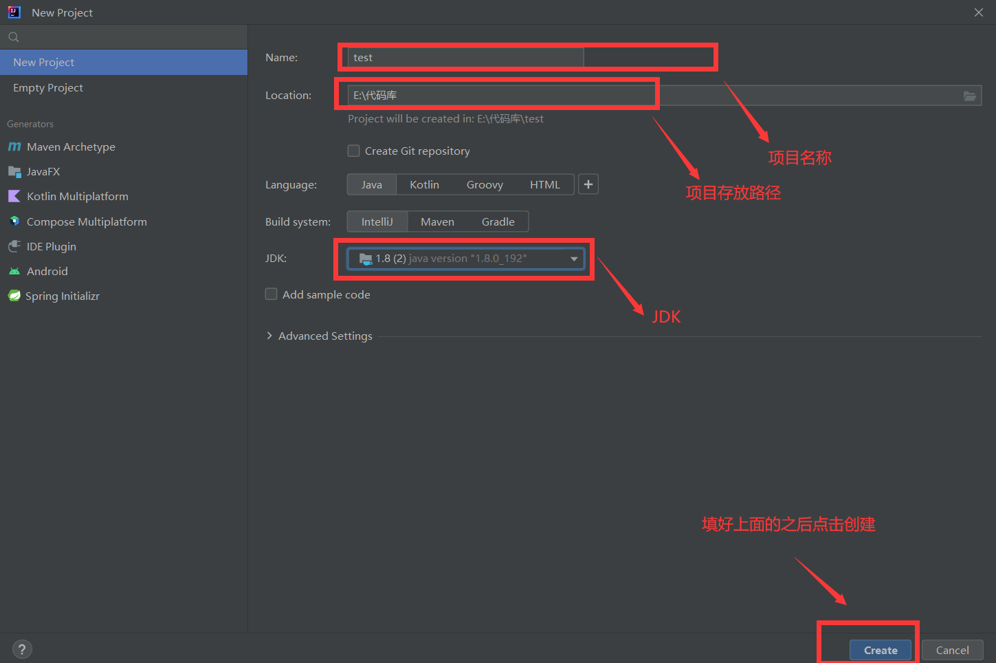Tick the Add sample code checkbox
The width and height of the screenshot is (996, 663).
pos(272,294)
